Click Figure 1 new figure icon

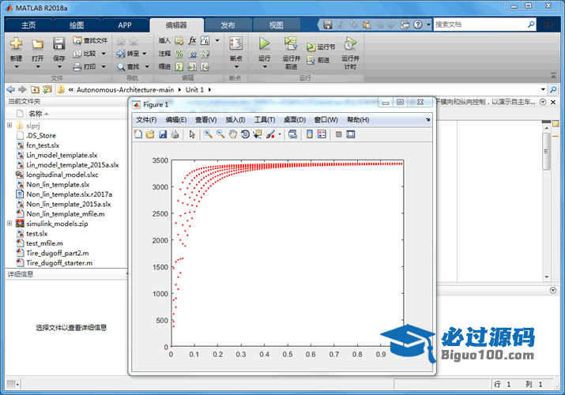(x=138, y=134)
